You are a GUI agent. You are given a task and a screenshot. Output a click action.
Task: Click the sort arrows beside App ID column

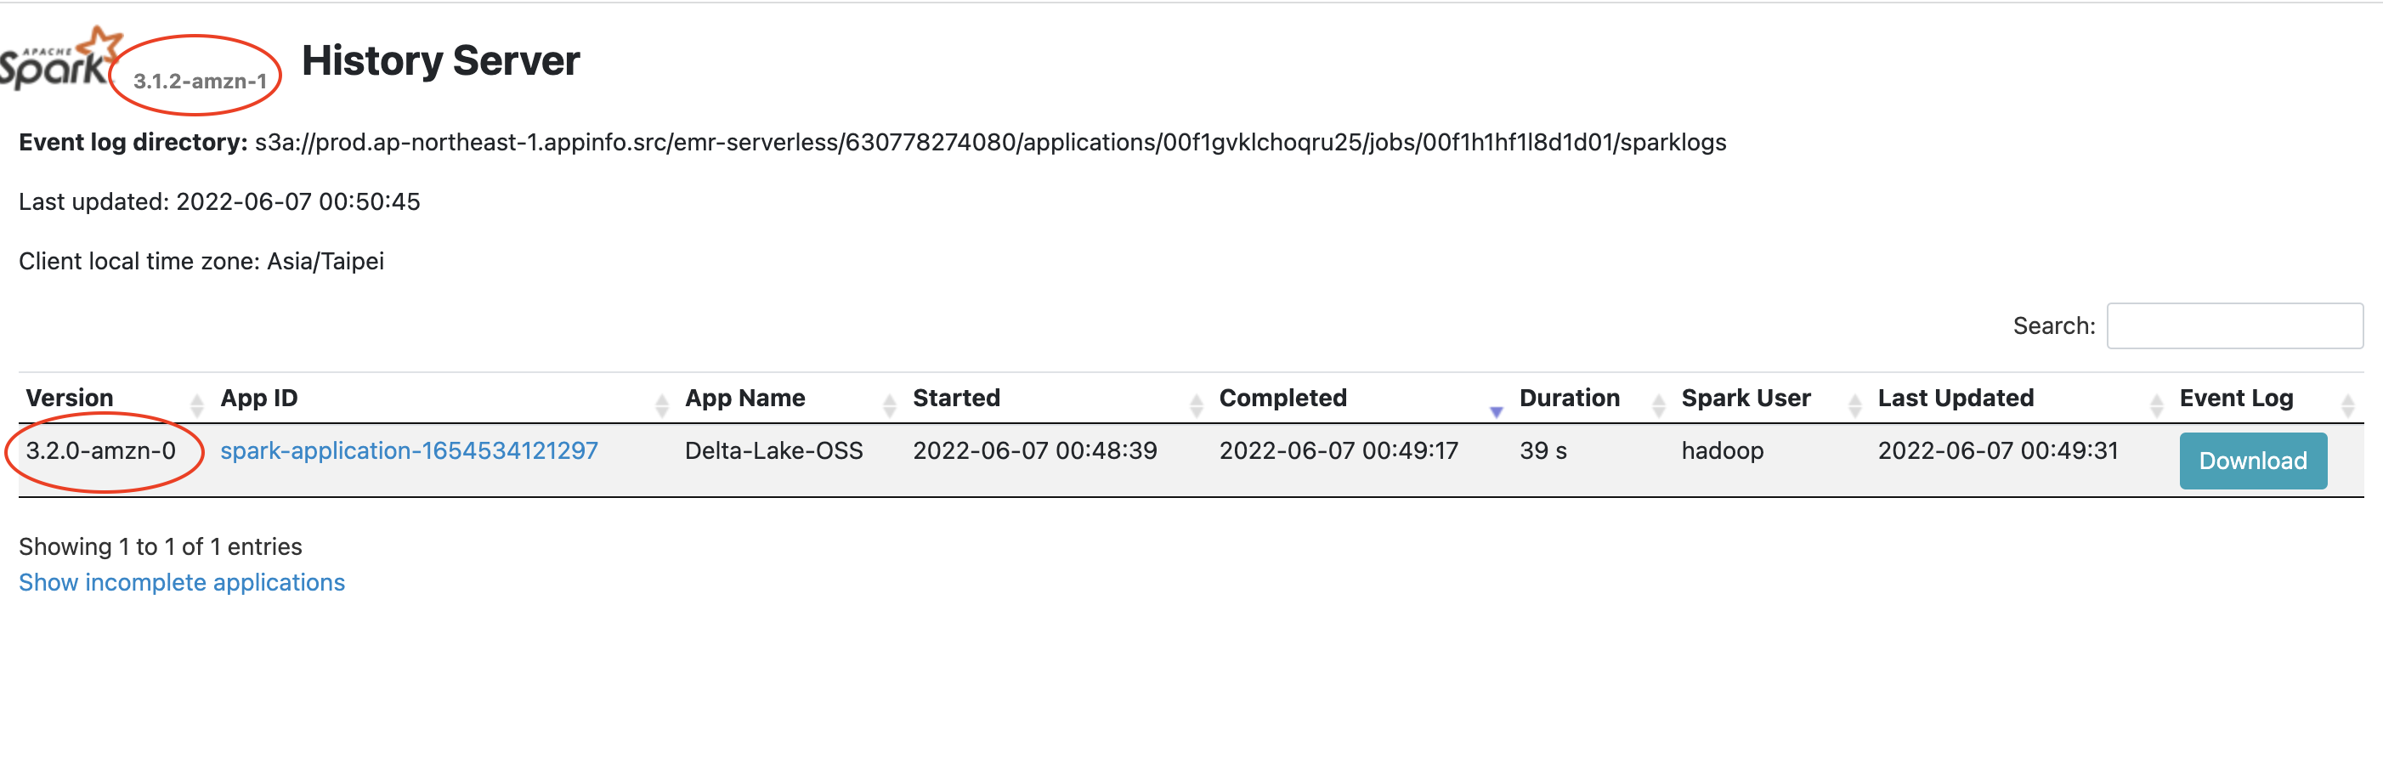(661, 404)
